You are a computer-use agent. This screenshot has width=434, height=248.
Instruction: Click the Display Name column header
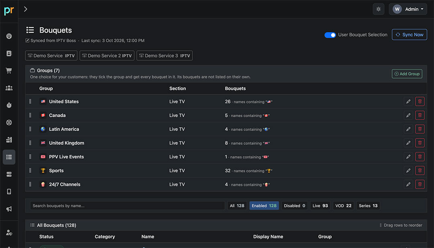click(268, 237)
